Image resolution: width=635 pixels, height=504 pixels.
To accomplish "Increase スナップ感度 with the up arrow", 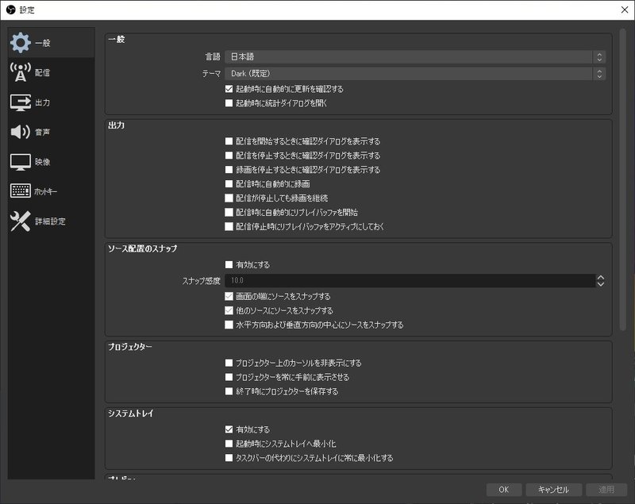I will (x=601, y=277).
